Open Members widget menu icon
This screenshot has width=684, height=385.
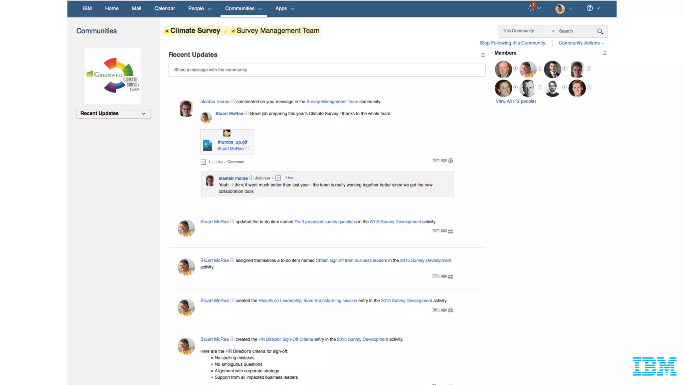605,53
